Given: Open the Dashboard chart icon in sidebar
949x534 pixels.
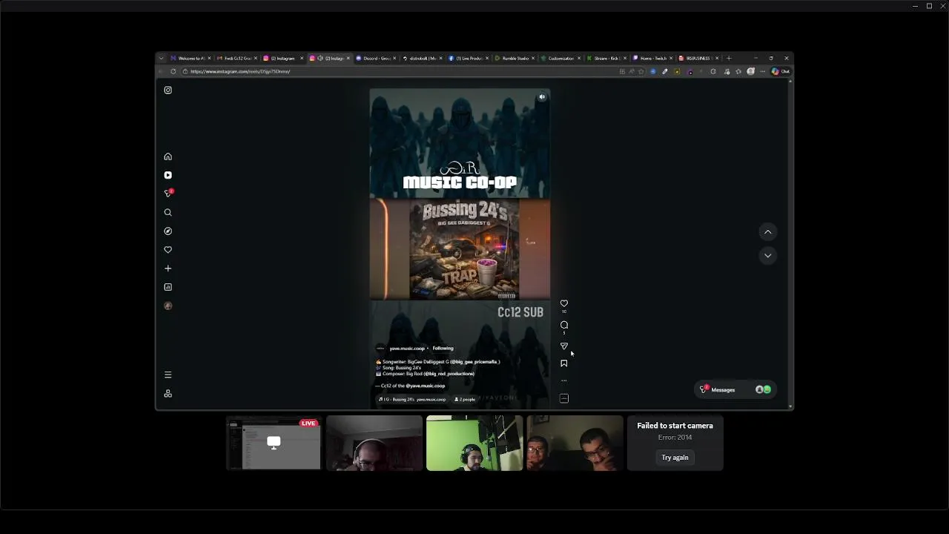Looking at the screenshot, I should coord(168,287).
